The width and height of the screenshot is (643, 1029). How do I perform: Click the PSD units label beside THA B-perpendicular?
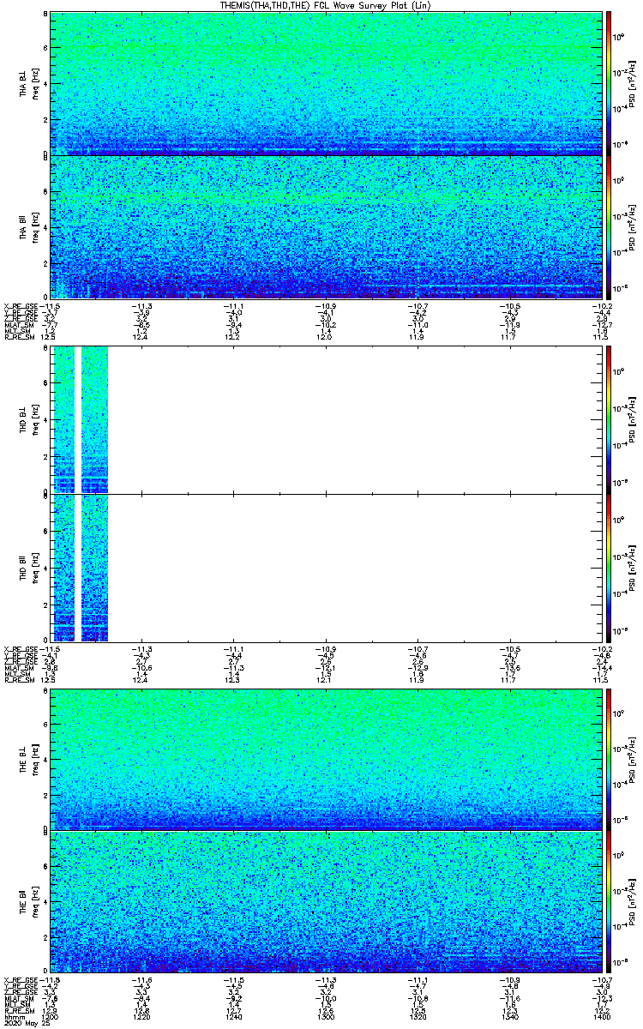[x=630, y=84]
